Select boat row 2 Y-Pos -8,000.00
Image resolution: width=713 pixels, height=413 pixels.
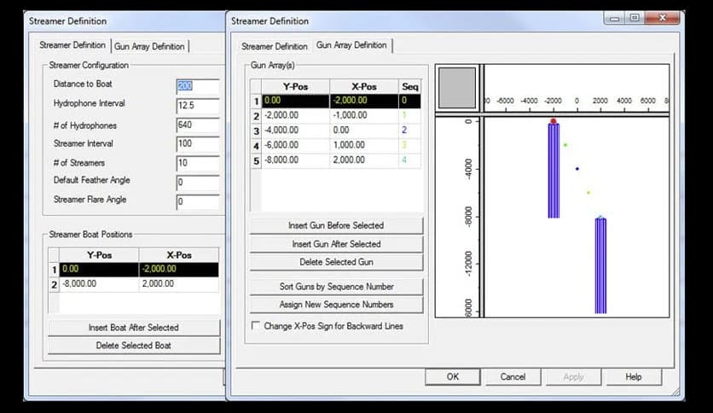99,284
